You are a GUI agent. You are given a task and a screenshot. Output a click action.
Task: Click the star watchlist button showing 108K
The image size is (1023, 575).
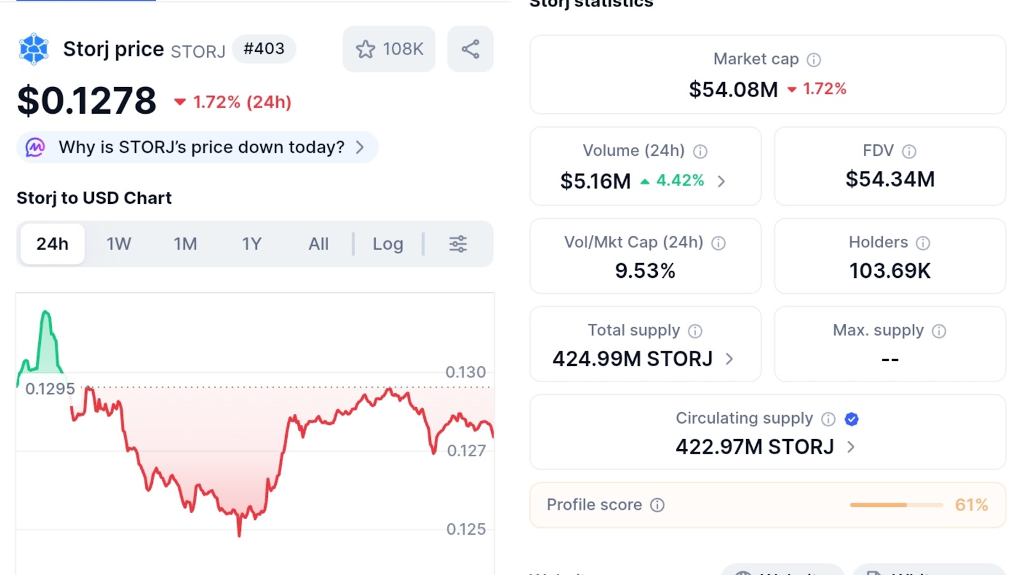click(x=389, y=49)
